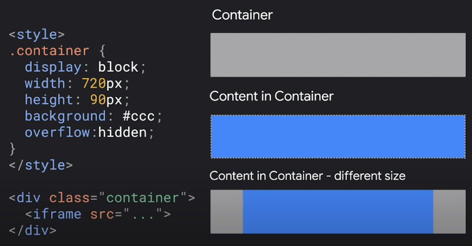Click the closing curly brace in the CSS

[12, 149]
